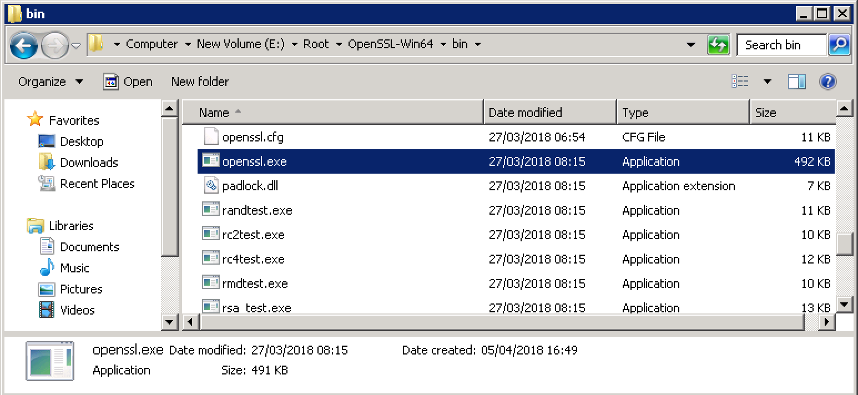Click navigation pane scroll down arrow

click(x=170, y=321)
